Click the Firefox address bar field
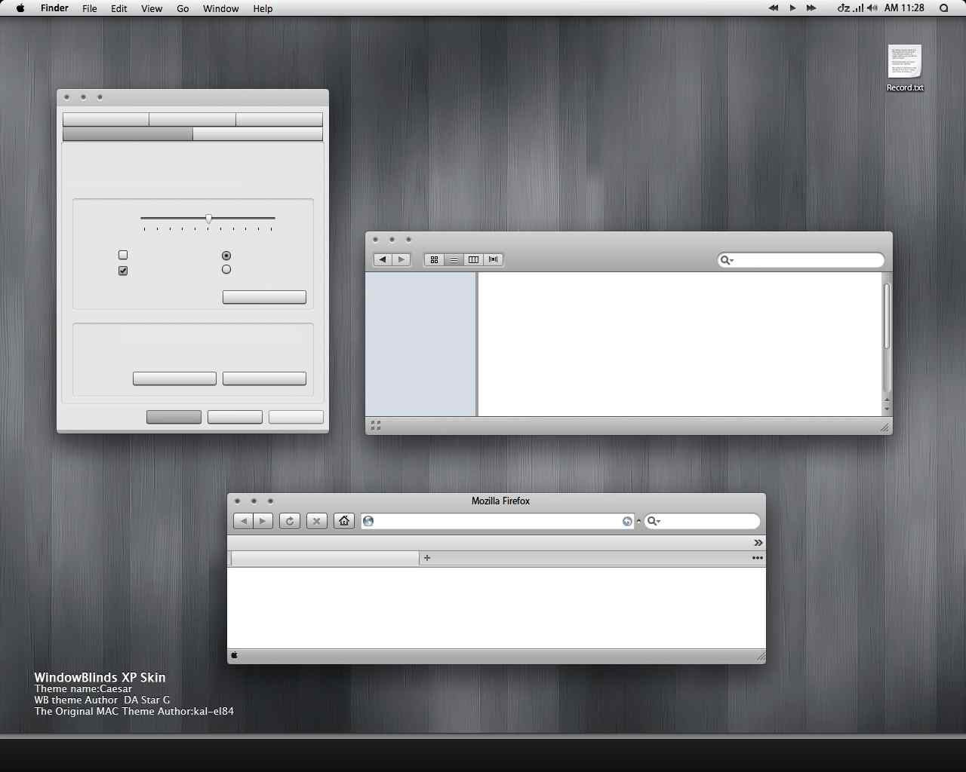This screenshot has height=772, width=966. tap(498, 521)
